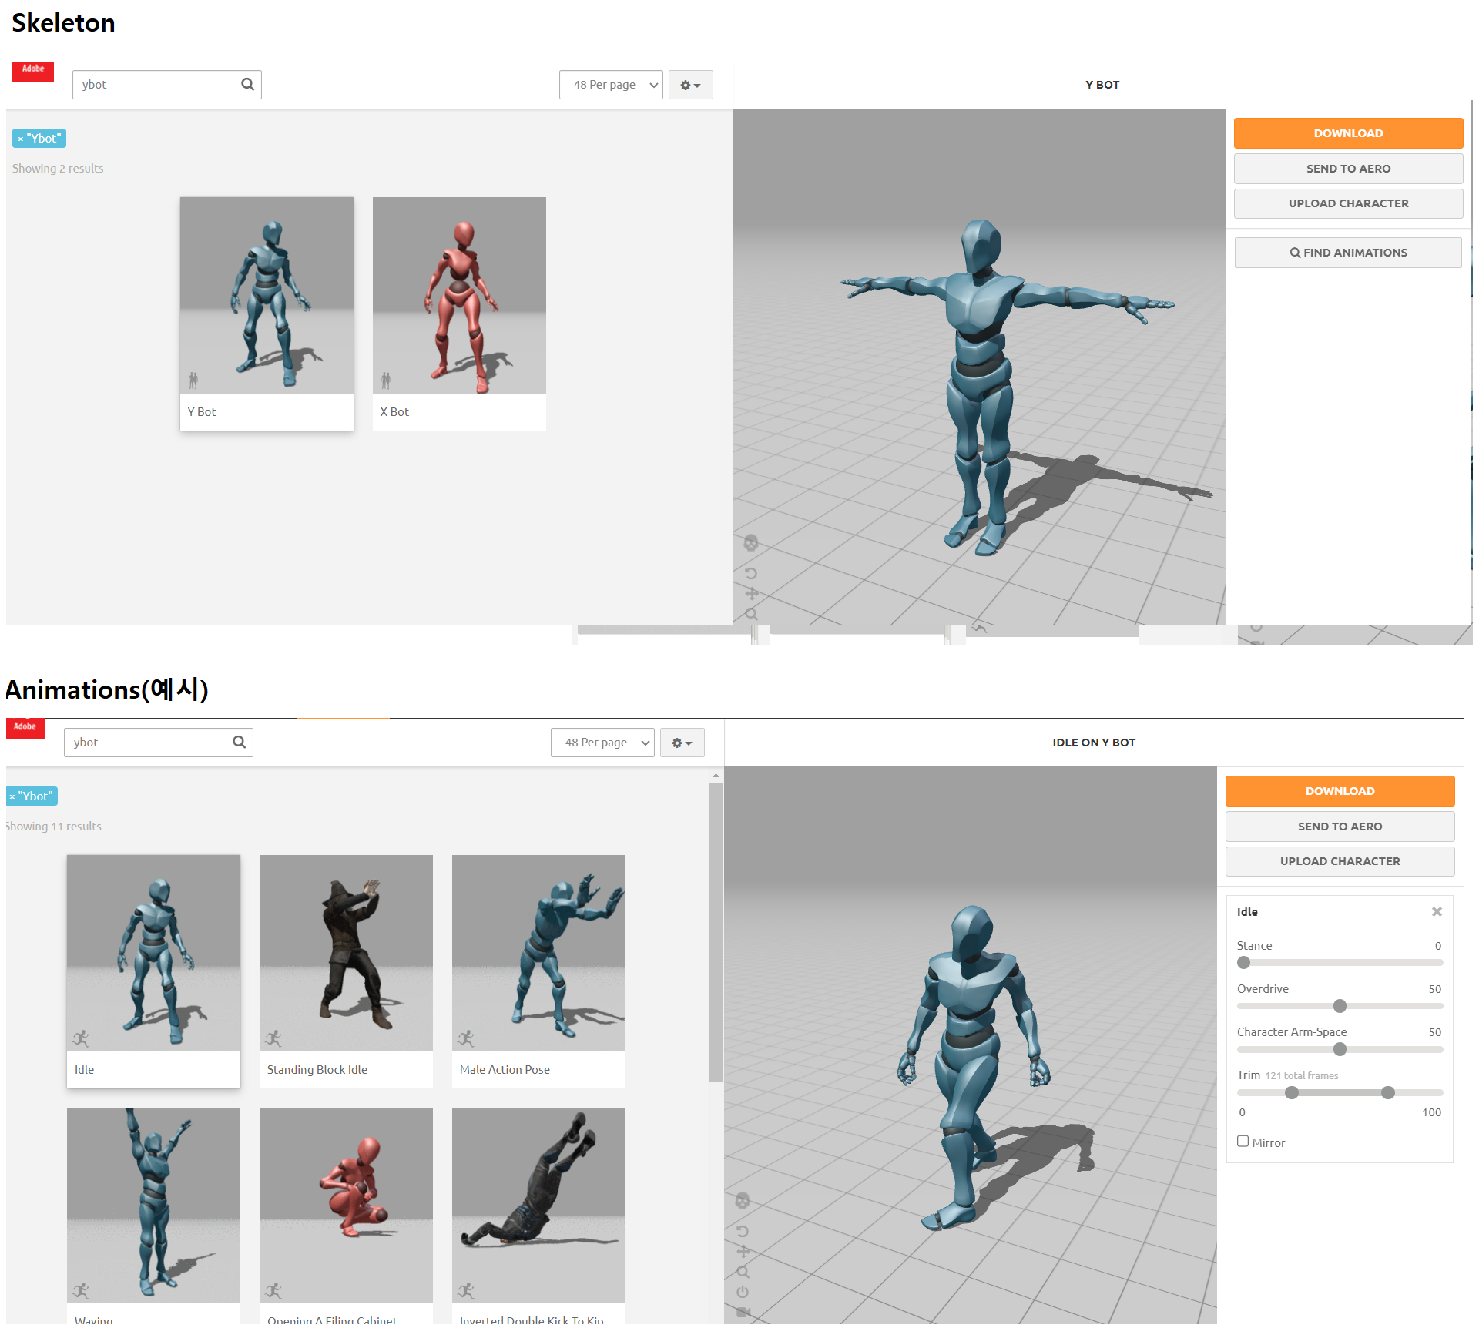Viewport: 1479px width, 1328px height.
Task: Click the rotate icon in Idle viewer
Action: (743, 1231)
